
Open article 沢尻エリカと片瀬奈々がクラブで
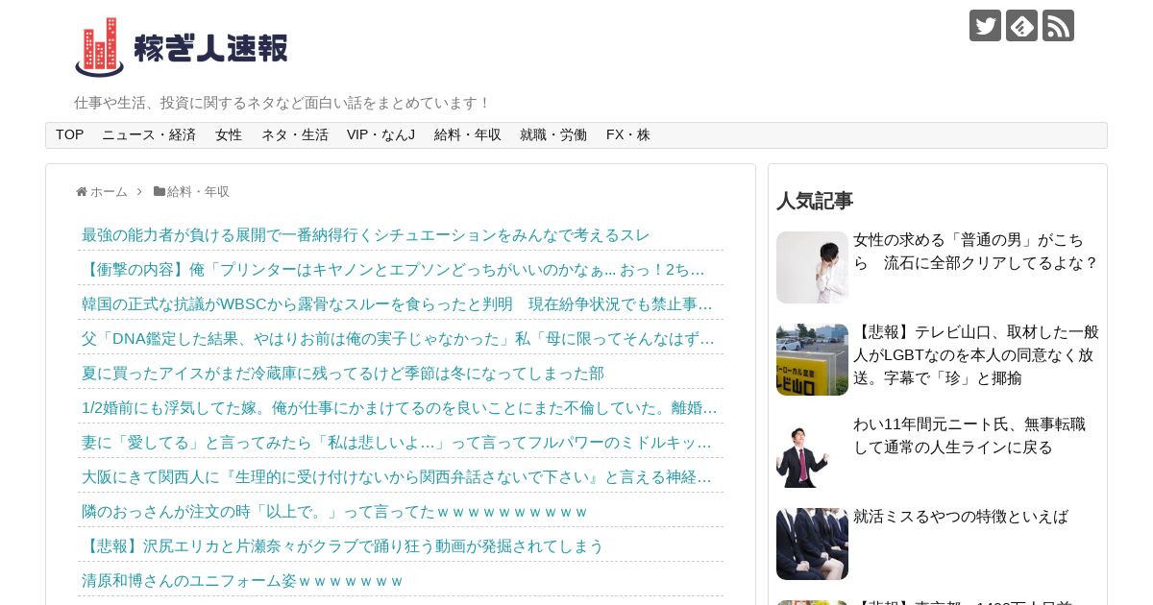(x=343, y=545)
